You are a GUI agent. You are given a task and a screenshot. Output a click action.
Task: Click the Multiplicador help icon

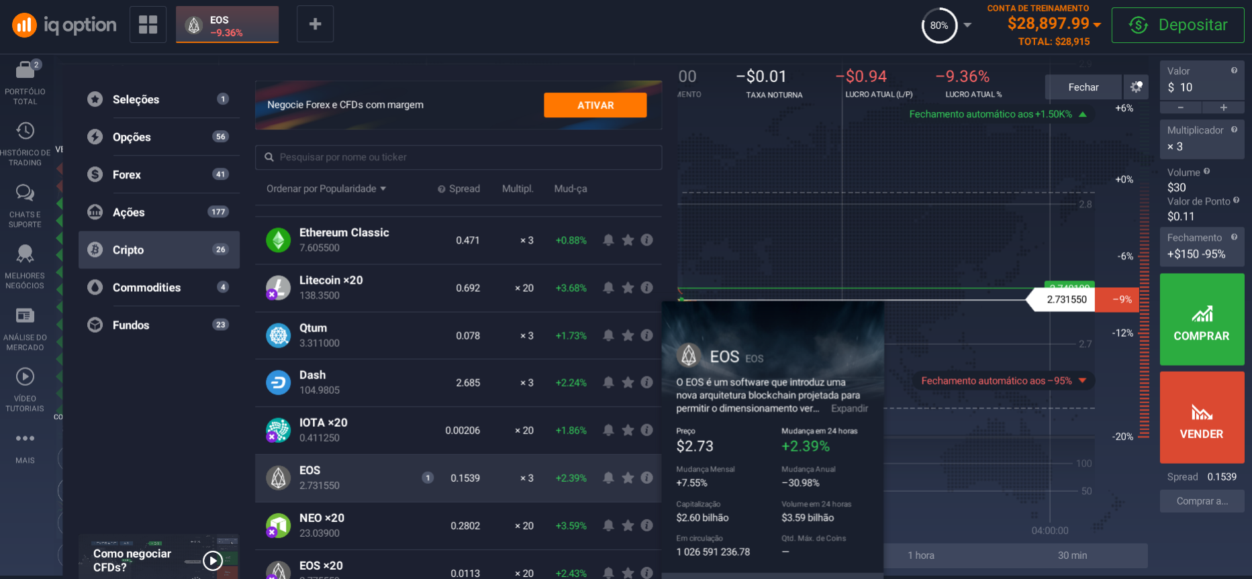coord(1234,129)
